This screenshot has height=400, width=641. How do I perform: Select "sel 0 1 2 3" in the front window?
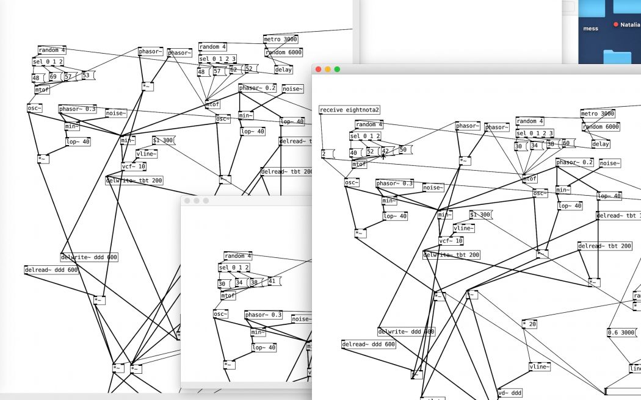point(535,133)
